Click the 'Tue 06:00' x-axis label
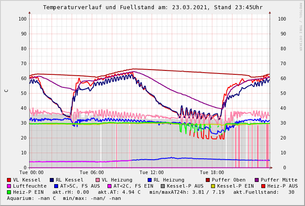This screenshot has height=206, width=305. tap(92, 173)
